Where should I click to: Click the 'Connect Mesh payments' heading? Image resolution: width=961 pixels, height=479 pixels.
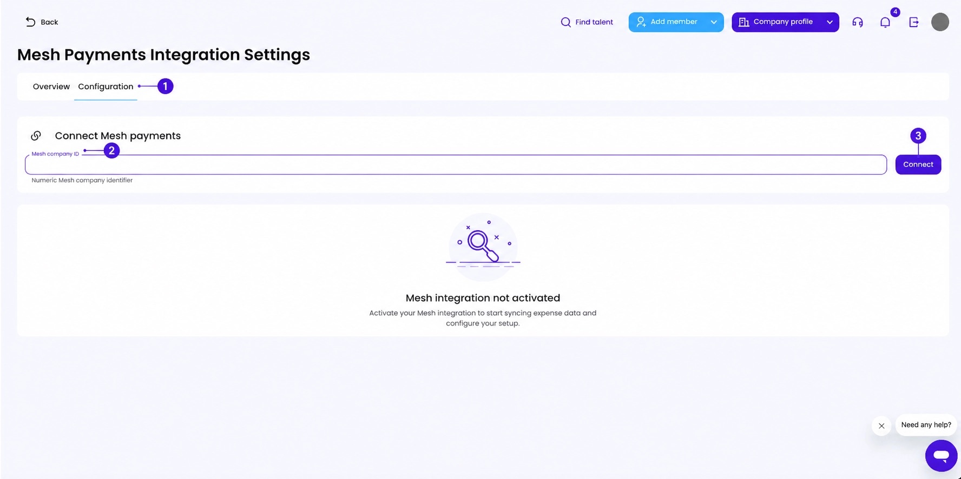[118, 136]
